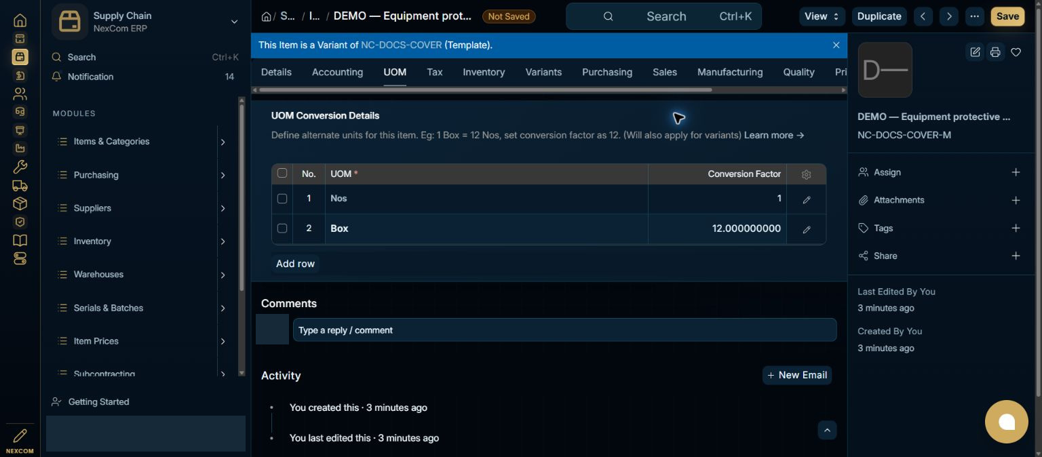Like the item with heart icon

click(x=1016, y=52)
